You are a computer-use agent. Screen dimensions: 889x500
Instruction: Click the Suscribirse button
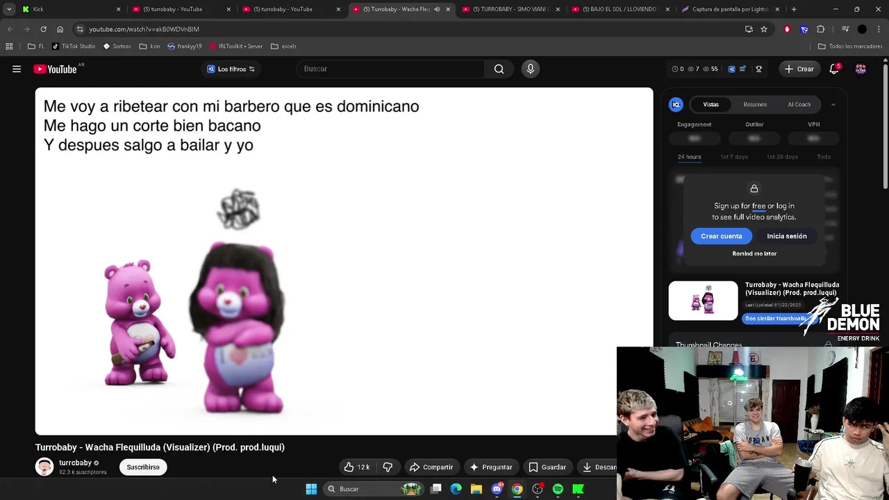(x=143, y=467)
